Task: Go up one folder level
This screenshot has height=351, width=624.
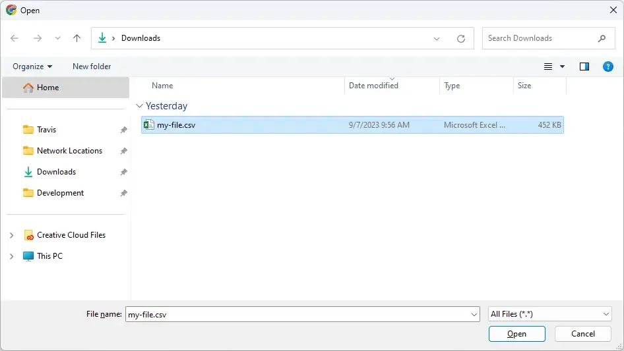Action: (77, 38)
